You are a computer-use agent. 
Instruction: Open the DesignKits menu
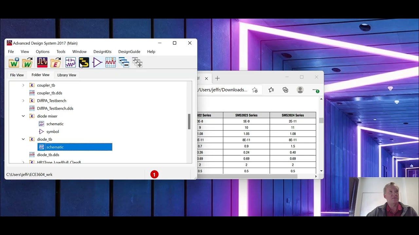[102, 52]
